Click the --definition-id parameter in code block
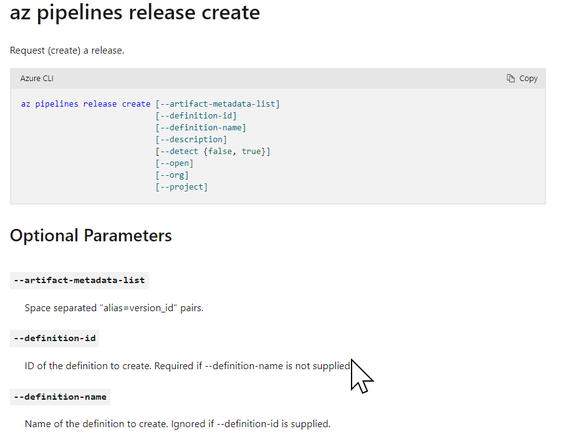Screen dimensions: 561x439 pos(195,115)
